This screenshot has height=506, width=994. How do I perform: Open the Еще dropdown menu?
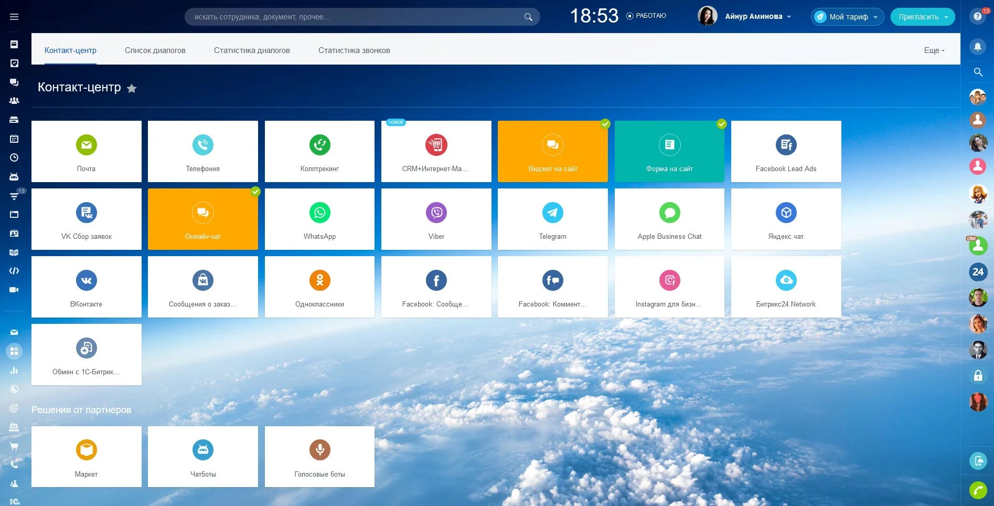934,50
